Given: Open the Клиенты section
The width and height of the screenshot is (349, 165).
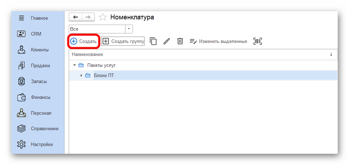Looking at the screenshot, I should click(40, 50).
